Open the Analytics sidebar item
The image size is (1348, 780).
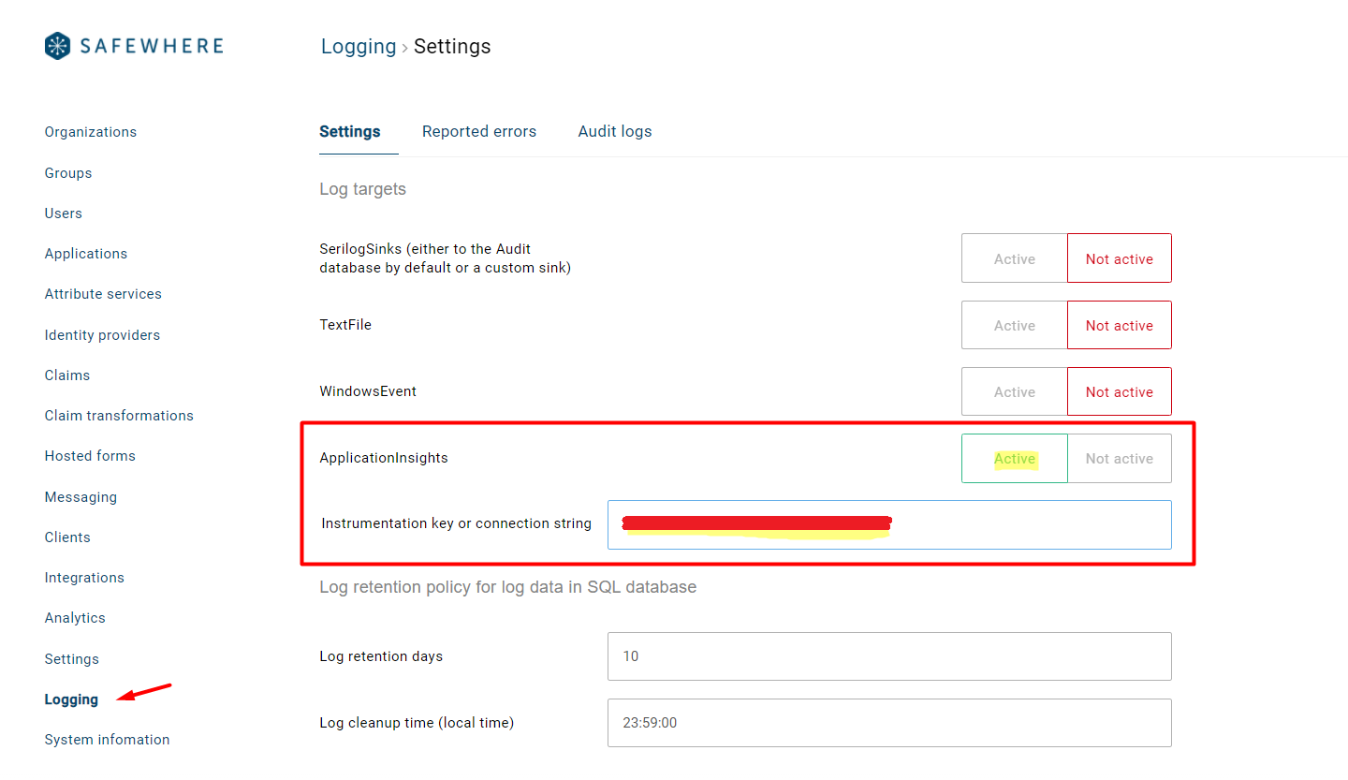coord(75,618)
